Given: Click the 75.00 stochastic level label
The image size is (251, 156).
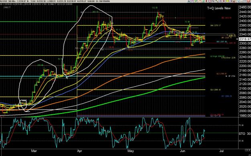Looking at the screenshot, I should [x=241, y=125].
